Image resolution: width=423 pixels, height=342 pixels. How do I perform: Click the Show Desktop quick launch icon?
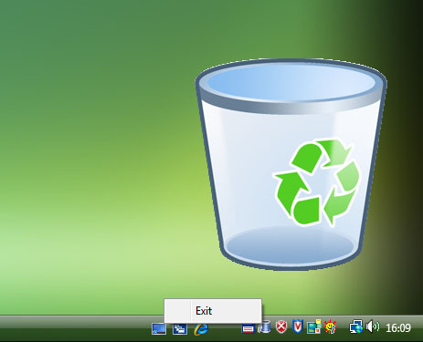tap(159, 328)
